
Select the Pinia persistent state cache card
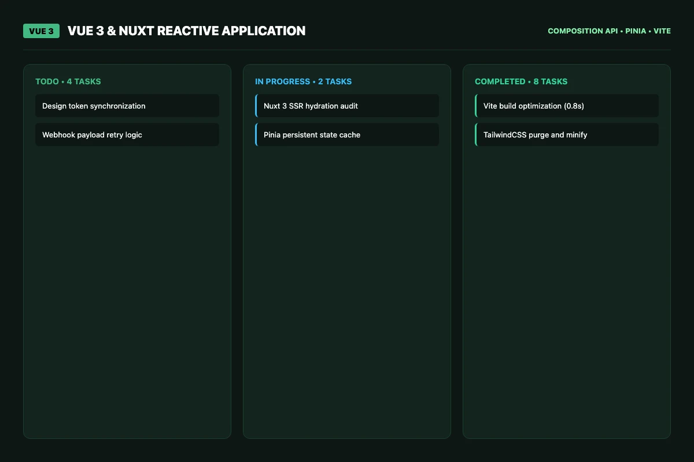tap(347, 135)
